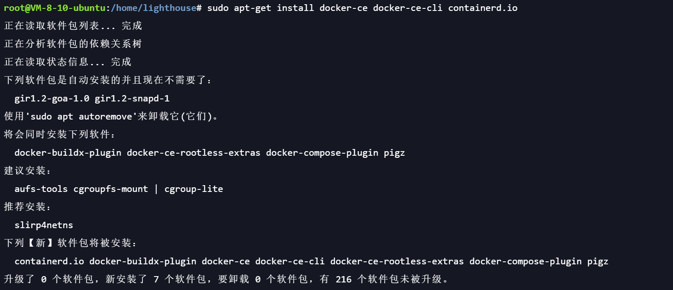This screenshot has width=673, height=290.
Task: Click the 'sudo apt autoremove' text
Action: point(79,117)
